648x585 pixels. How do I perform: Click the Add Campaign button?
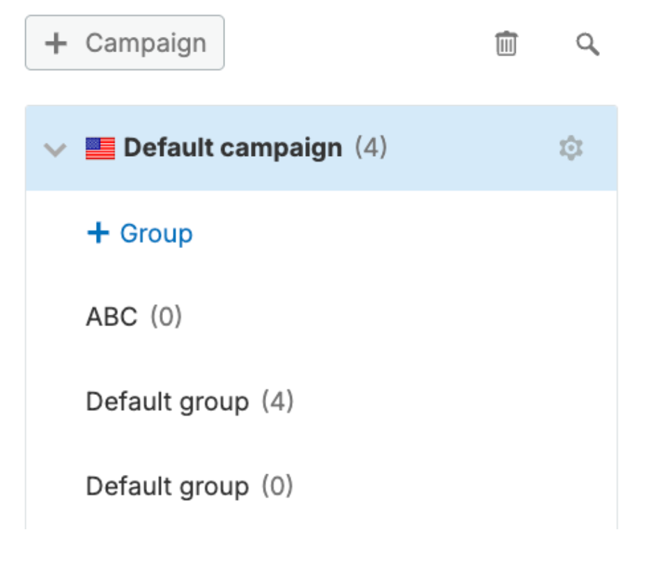(x=125, y=43)
